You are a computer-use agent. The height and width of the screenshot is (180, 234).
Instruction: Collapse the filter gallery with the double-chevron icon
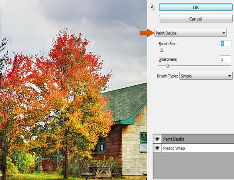(x=152, y=7)
